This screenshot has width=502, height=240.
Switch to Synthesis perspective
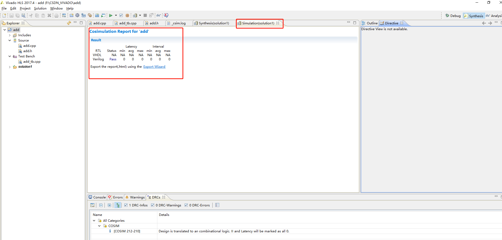[473, 16]
